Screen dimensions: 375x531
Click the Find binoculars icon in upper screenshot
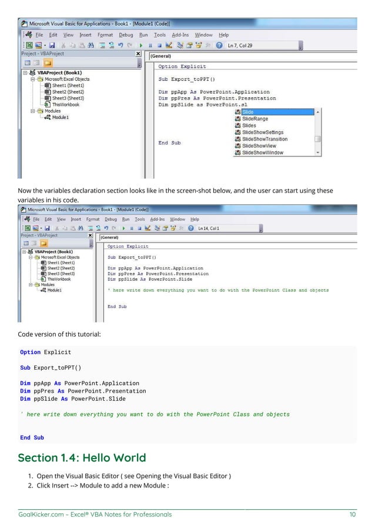(x=91, y=45)
